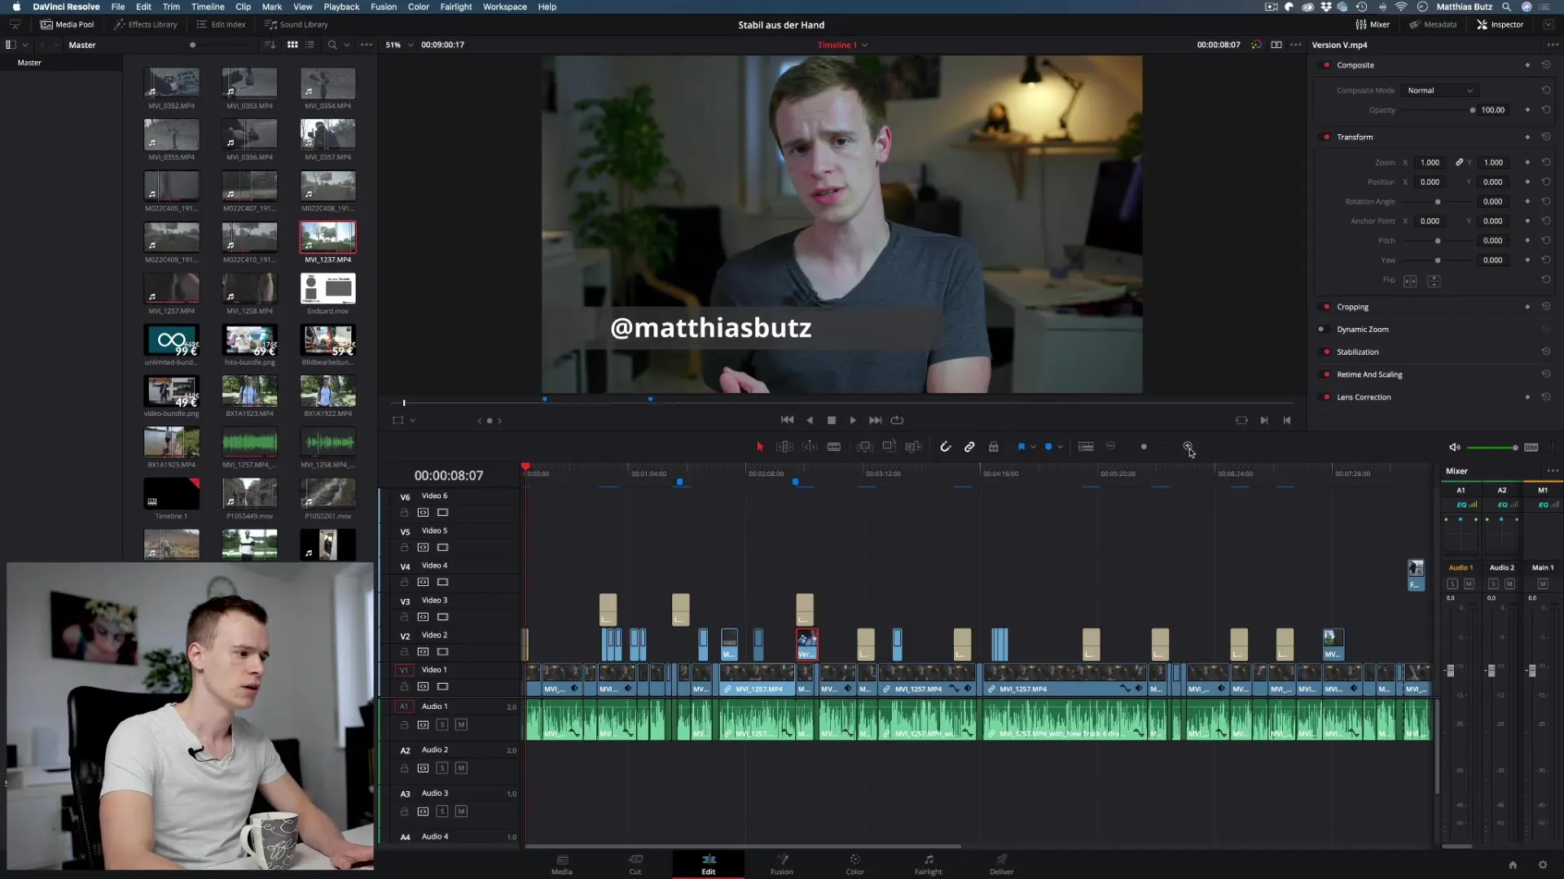This screenshot has width=1564, height=879.
Task: Click the Zoom X value field
Action: pos(1430,163)
